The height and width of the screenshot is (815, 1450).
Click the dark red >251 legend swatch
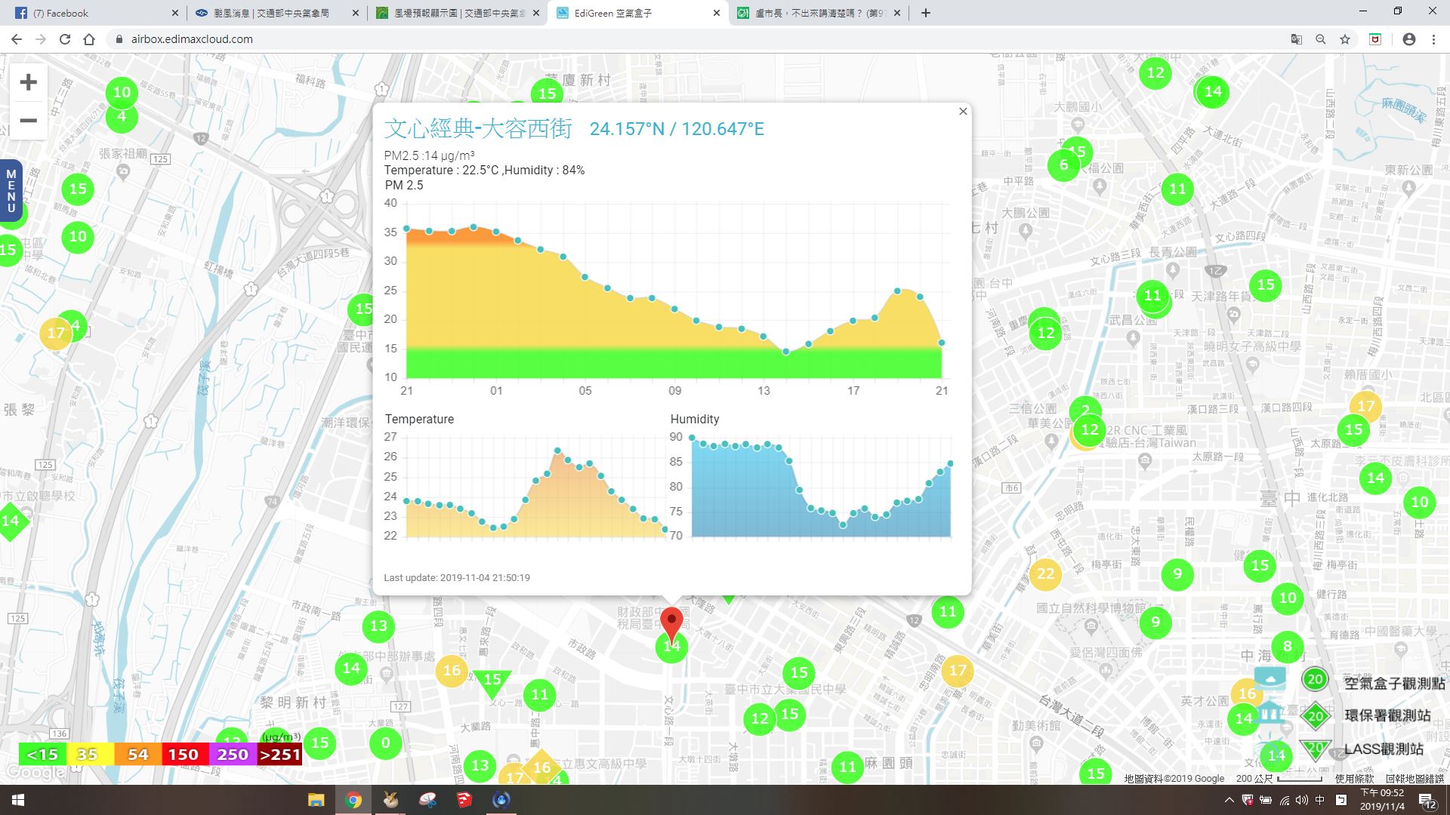point(279,754)
